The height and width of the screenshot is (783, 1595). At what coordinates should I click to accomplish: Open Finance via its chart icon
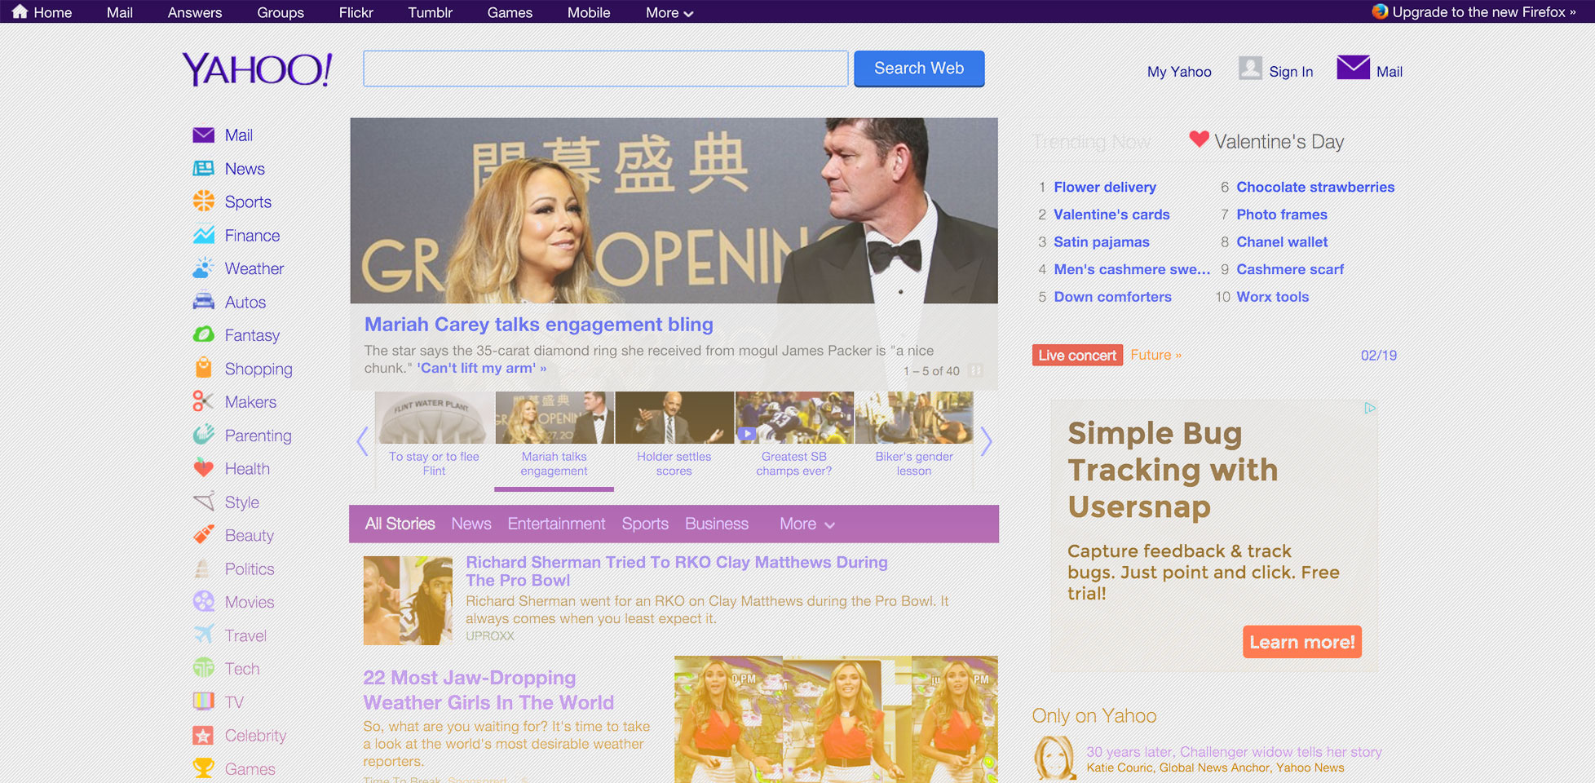(x=204, y=235)
